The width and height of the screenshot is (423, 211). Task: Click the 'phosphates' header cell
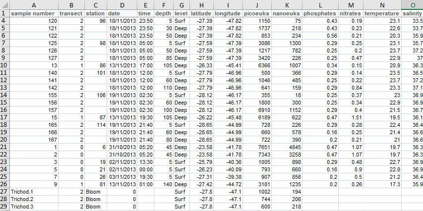pos(321,13)
